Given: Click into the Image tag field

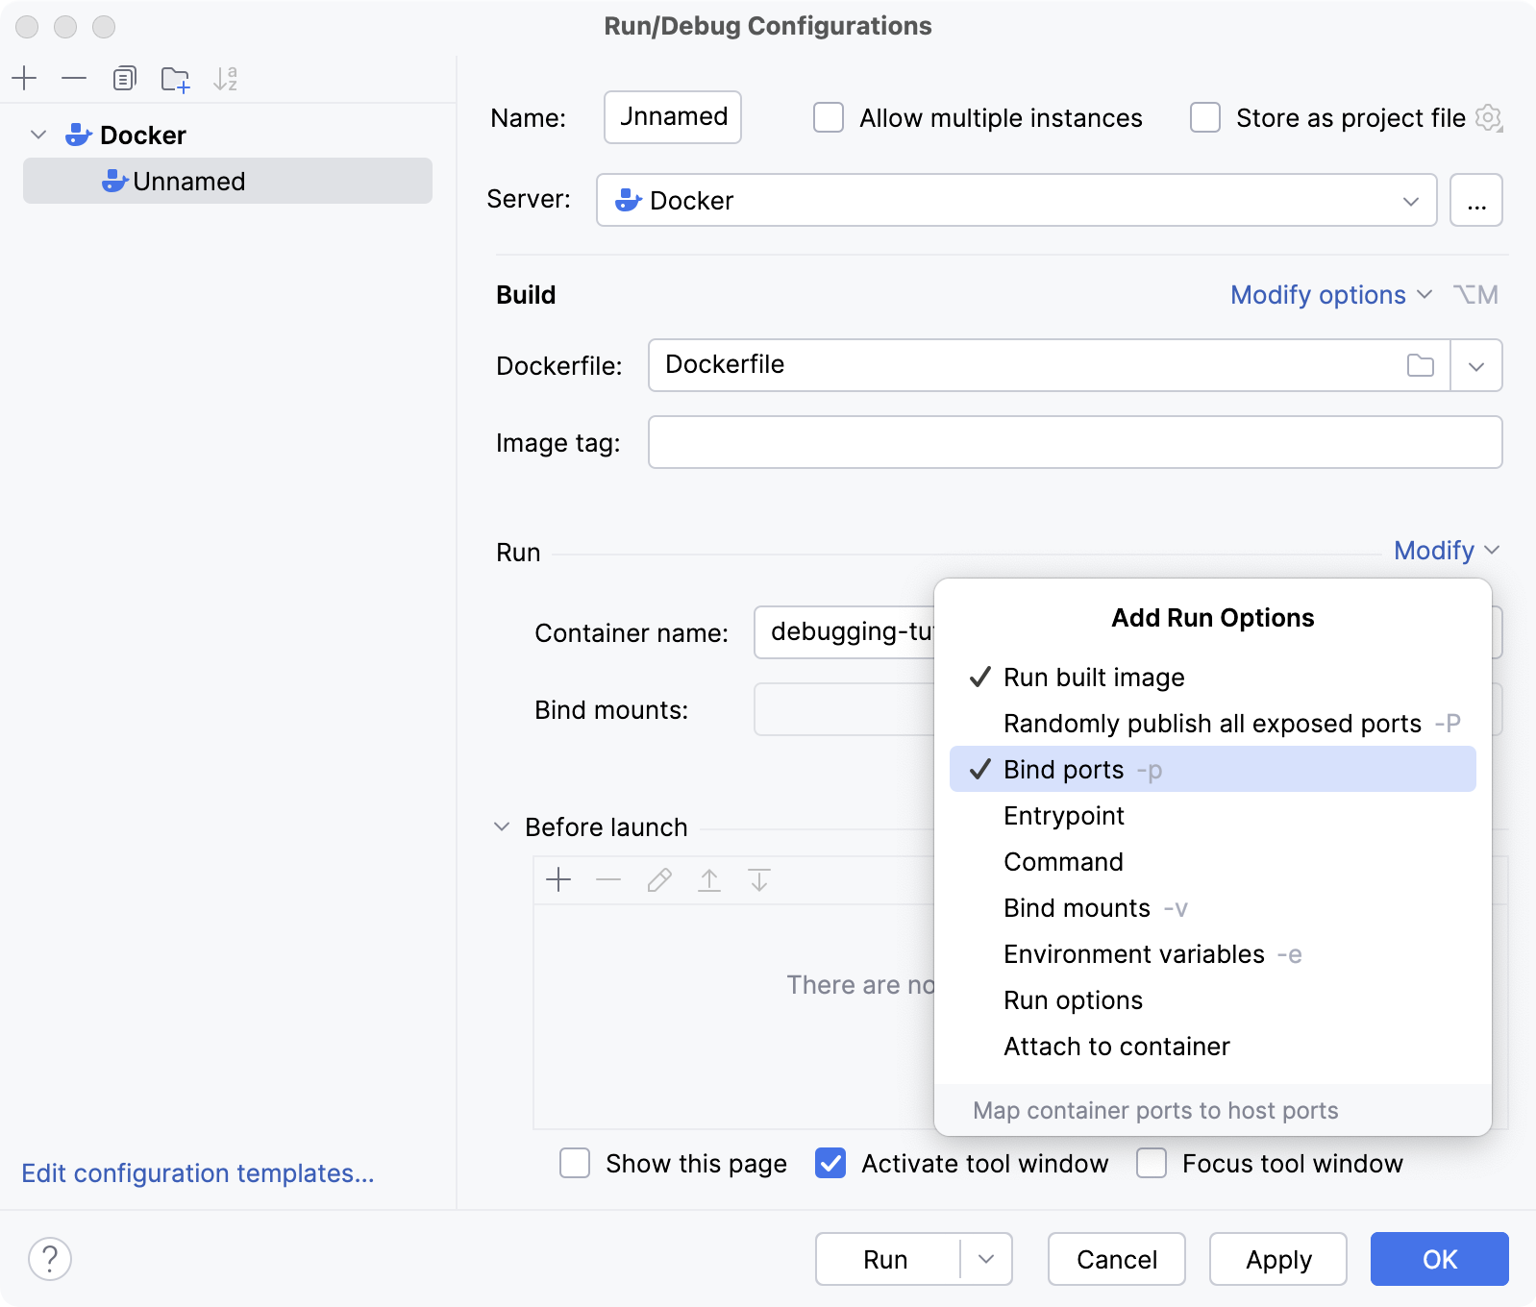Looking at the screenshot, I should [x=1075, y=442].
